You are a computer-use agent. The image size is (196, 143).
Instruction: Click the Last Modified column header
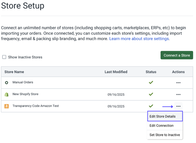tap(116, 72)
